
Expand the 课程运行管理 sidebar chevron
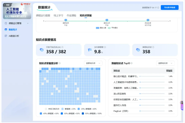pos(28,23)
